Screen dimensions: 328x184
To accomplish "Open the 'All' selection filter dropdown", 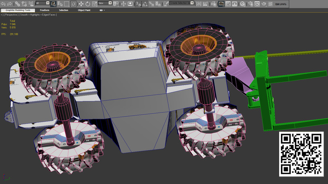I will tap(42, 3).
